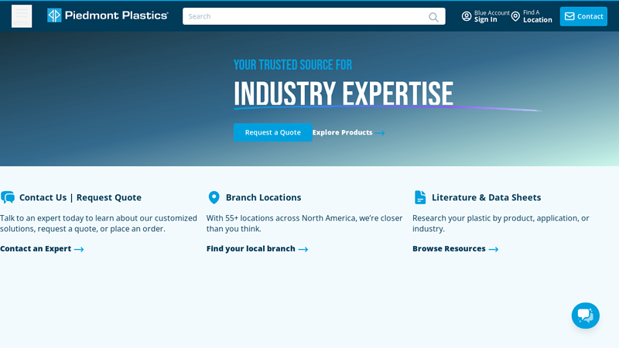Open the hamburger Menu button
This screenshot has height=348, width=619.
click(x=22, y=16)
